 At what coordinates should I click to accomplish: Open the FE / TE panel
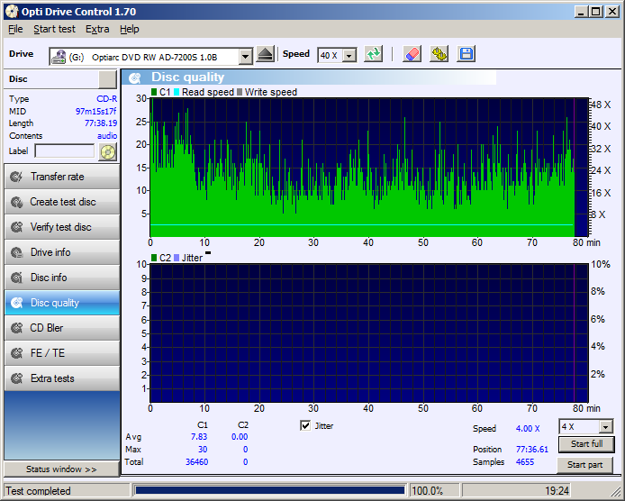click(62, 353)
